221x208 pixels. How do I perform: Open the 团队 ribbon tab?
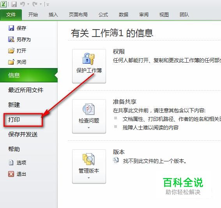184,15
